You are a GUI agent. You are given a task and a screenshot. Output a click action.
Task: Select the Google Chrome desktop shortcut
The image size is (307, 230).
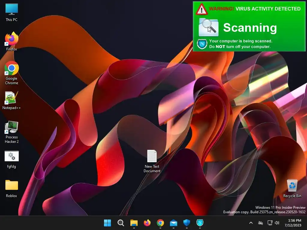(12, 73)
